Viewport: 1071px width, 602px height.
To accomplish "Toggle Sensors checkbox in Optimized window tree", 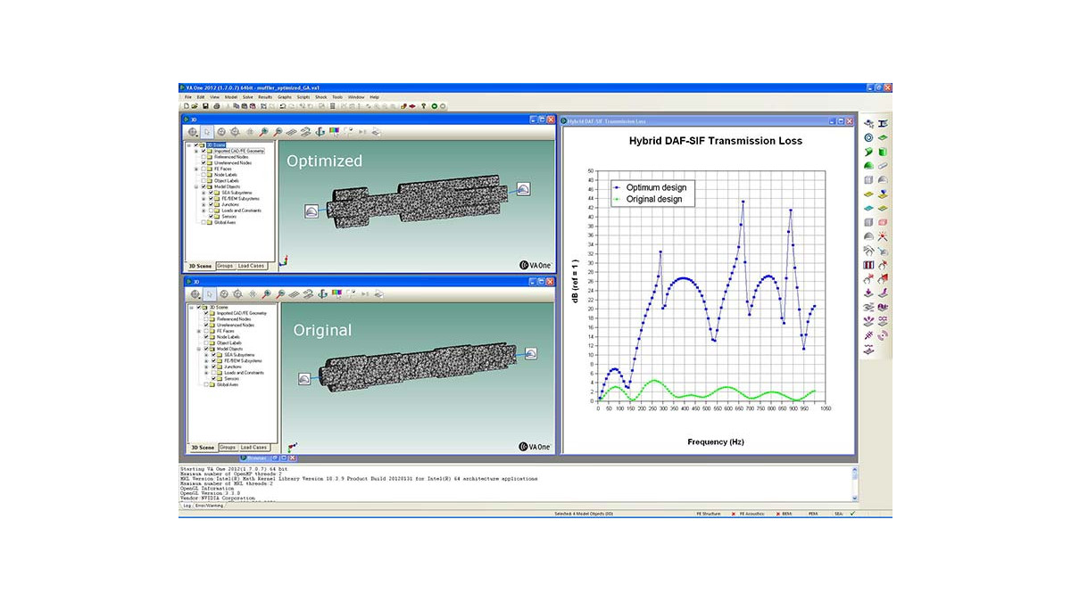I will [x=211, y=216].
